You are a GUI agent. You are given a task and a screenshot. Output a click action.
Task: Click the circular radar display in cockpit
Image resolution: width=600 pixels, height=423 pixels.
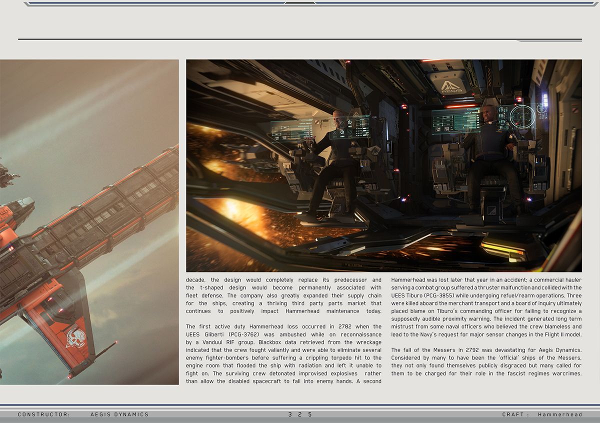pyautogui.click(x=522, y=116)
